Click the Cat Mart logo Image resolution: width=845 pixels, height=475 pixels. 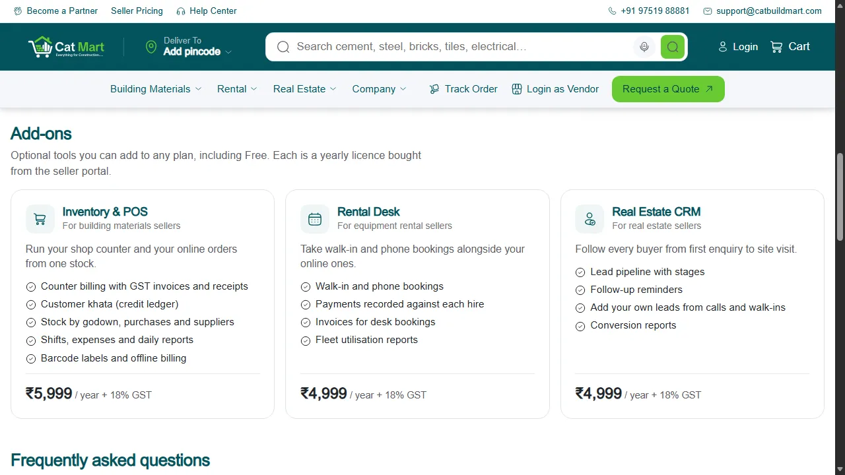pos(66,47)
